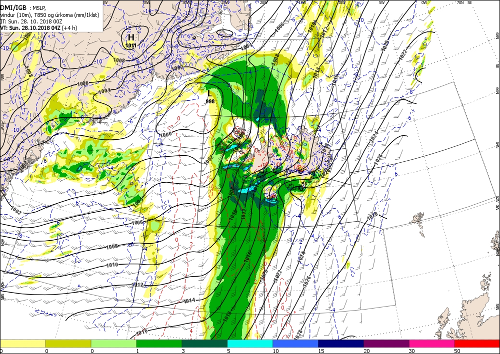Screen dimensions: 500x354
Task: Click the L low-pressure symbol
Action: (x=209, y=93)
